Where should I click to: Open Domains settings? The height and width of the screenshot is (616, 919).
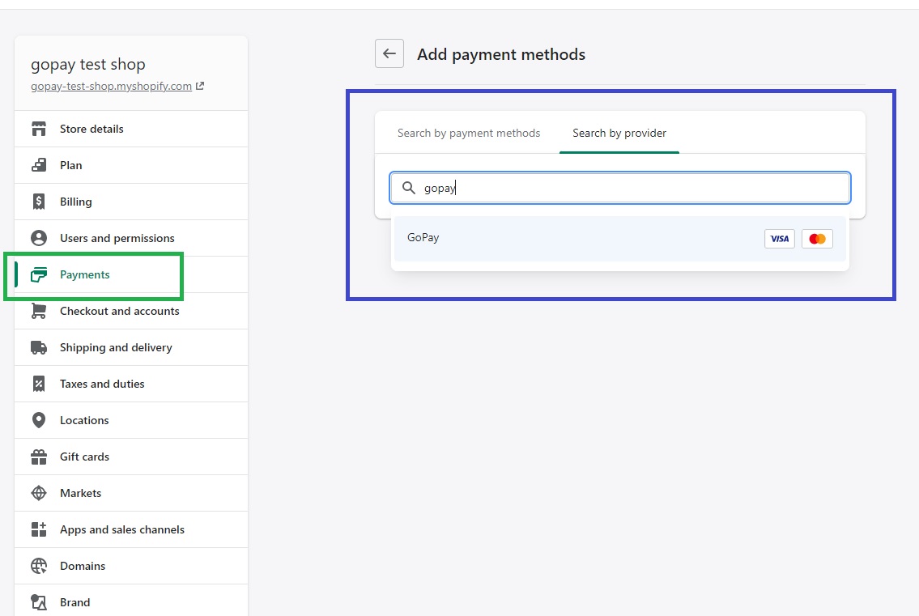coord(131,566)
